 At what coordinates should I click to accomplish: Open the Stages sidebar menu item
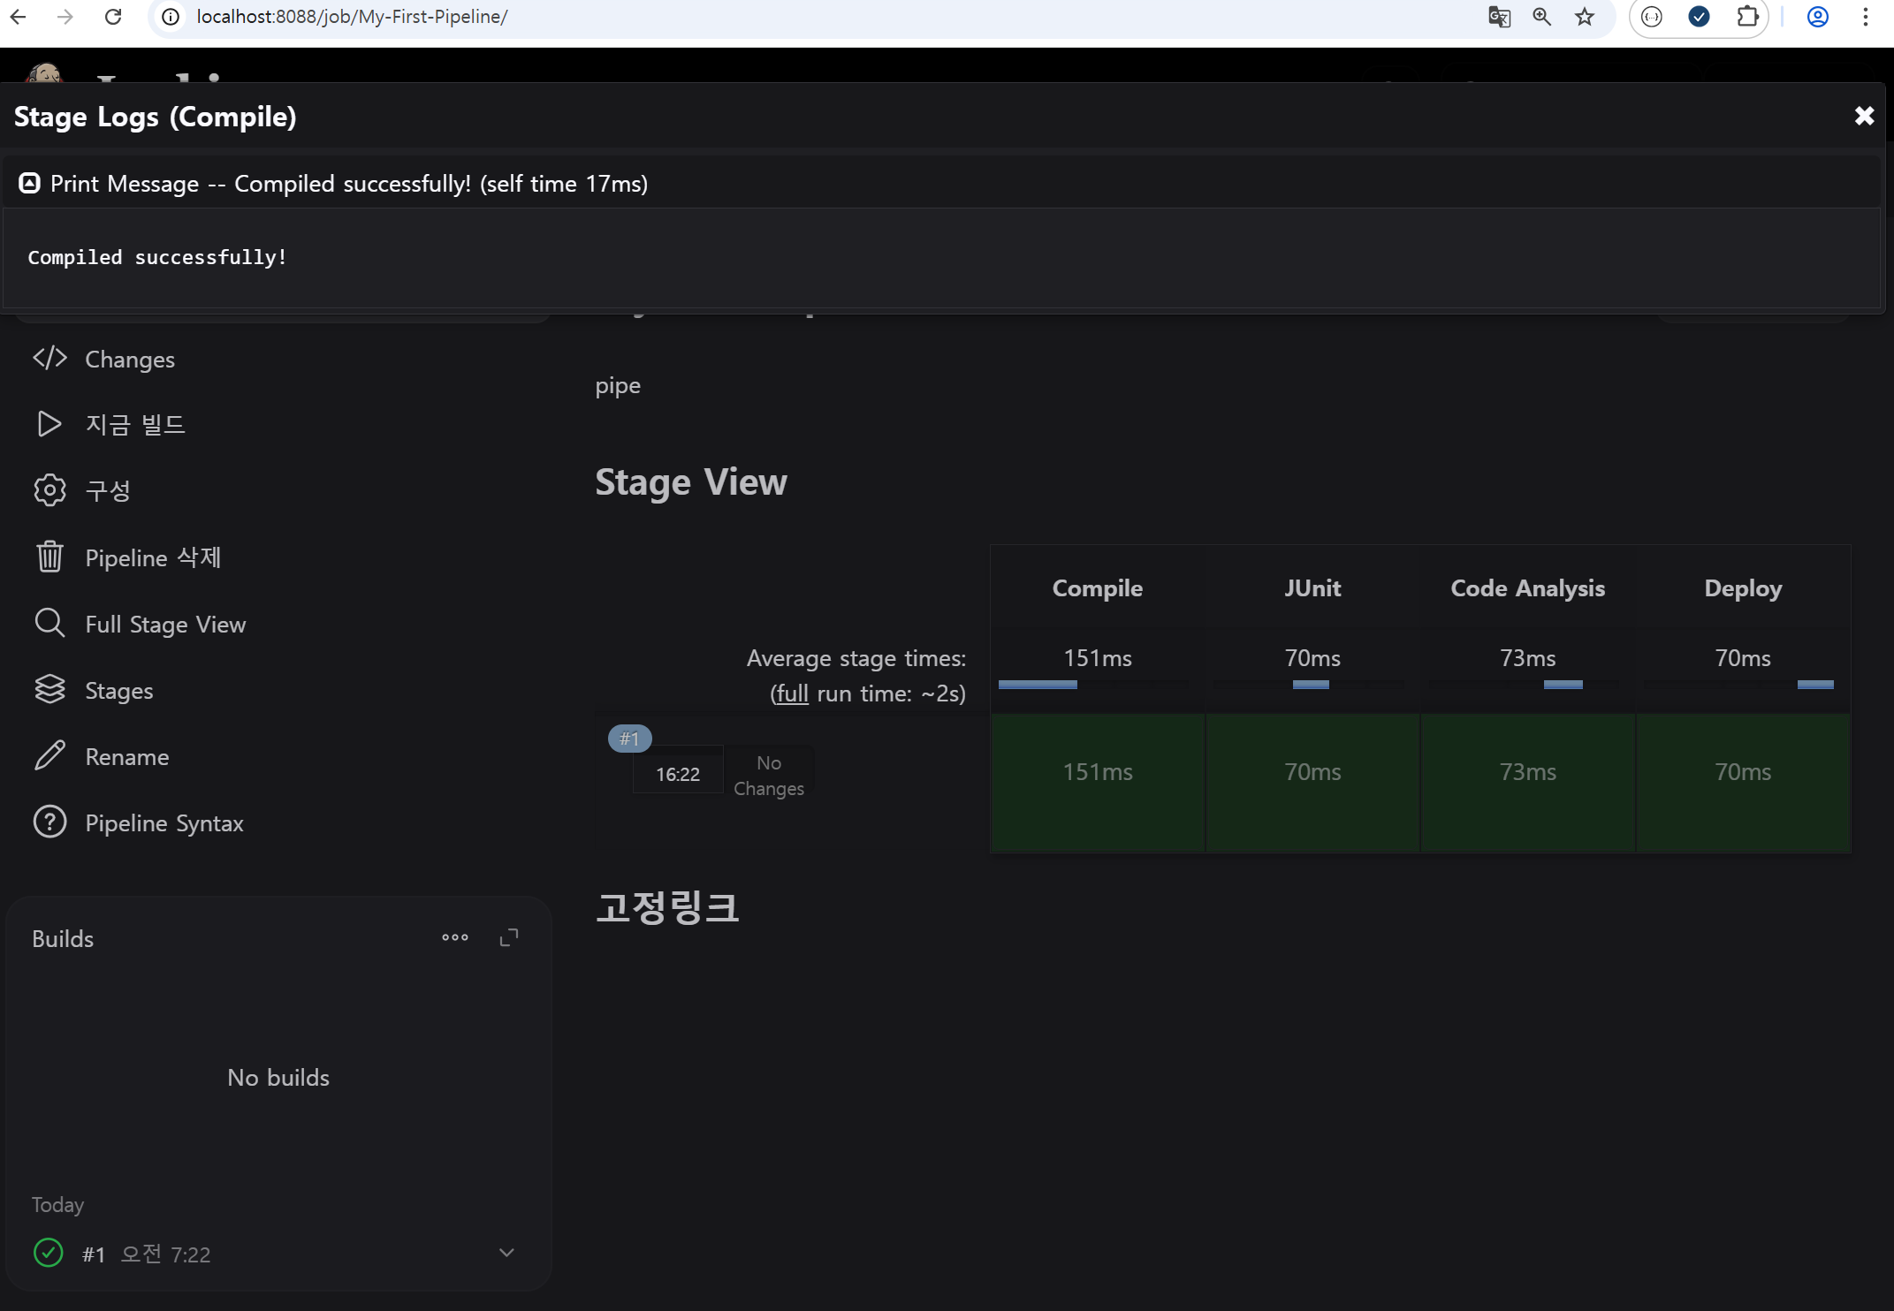(119, 690)
